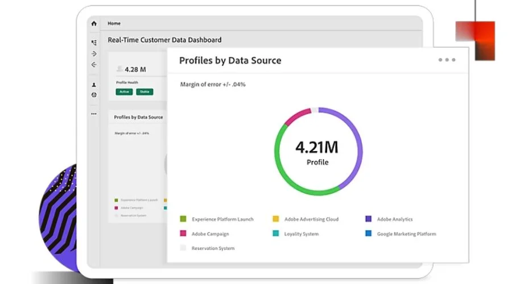
Task: Click the large Profiles by Data Source heading
Action: pyautogui.click(x=230, y=61)
